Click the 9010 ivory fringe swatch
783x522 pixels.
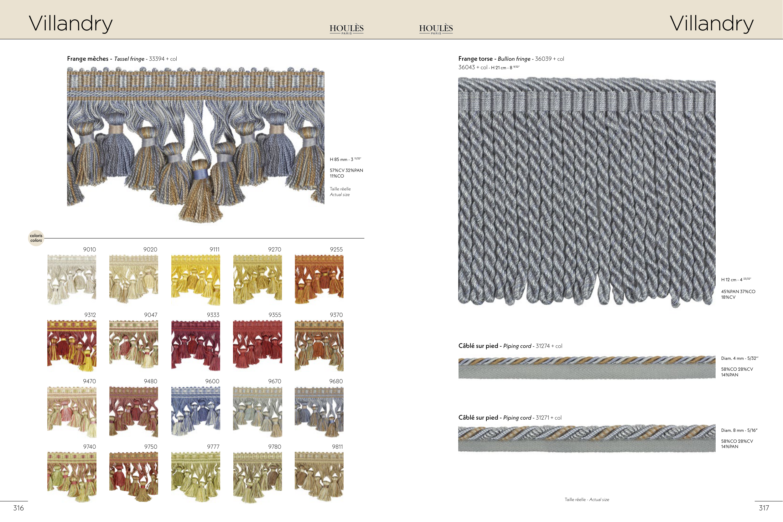coord(72,279)
